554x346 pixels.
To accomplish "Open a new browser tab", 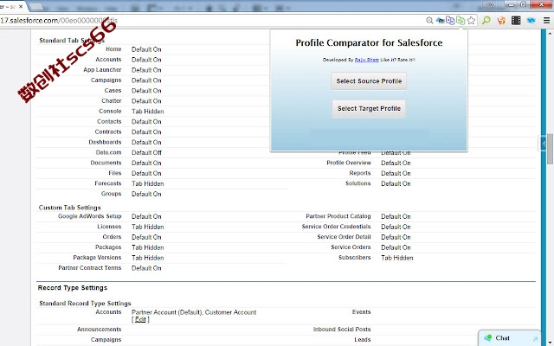I will 36,6.
